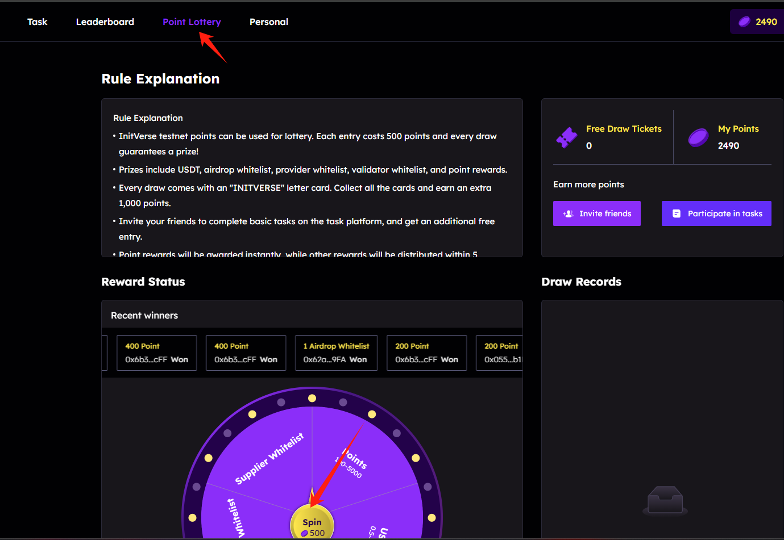Viewport: 784px width, 540px height.
Task: Click the add-friend icon on Invite friends
Action: [x=568, y=214]
